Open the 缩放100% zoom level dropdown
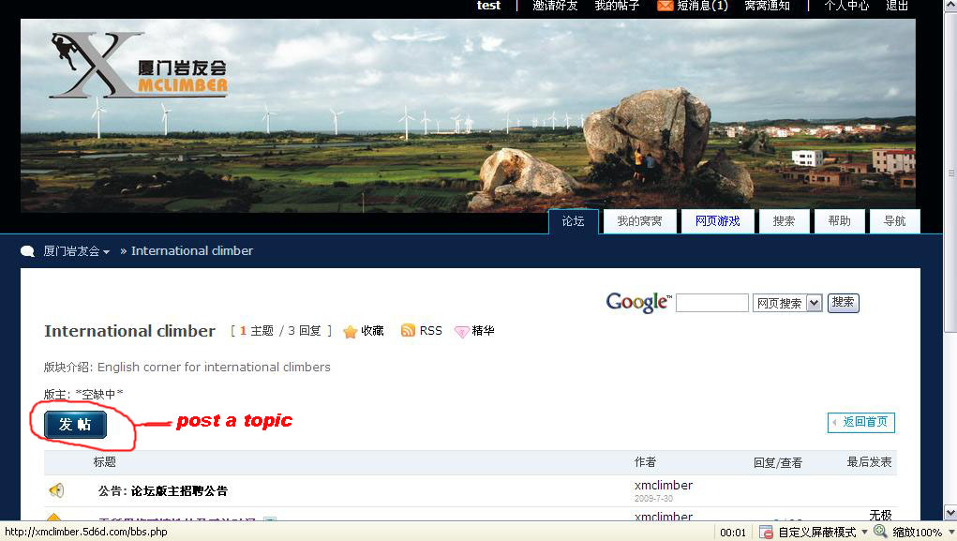957x541 pixels. pyautogui.click(x=949, y=532)
